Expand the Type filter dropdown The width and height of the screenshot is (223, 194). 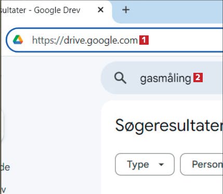tap(145, 164)
